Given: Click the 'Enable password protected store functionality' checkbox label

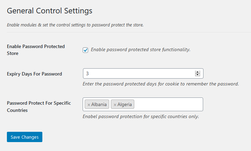Looking at the screenshot, I should tap(140, 49).
